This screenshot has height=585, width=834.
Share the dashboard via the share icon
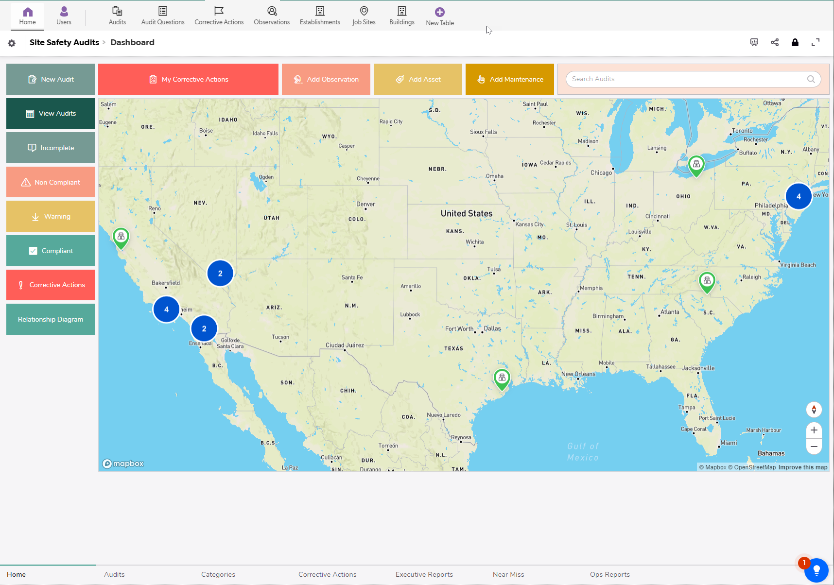pos(775,42)
